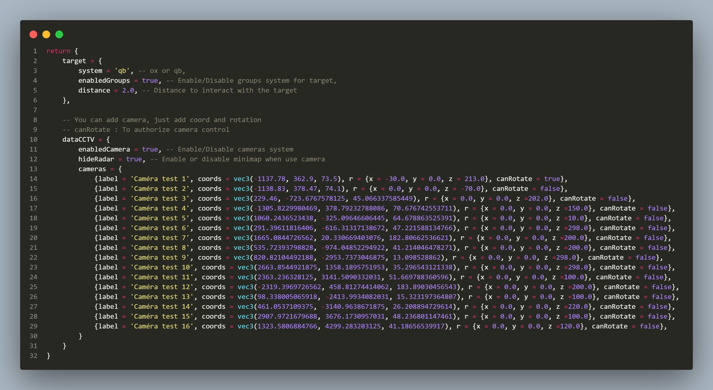This screenshot has height=390, width=713.
Task: Click the yellow minimize window dot
Action: [x=46, y=35]
